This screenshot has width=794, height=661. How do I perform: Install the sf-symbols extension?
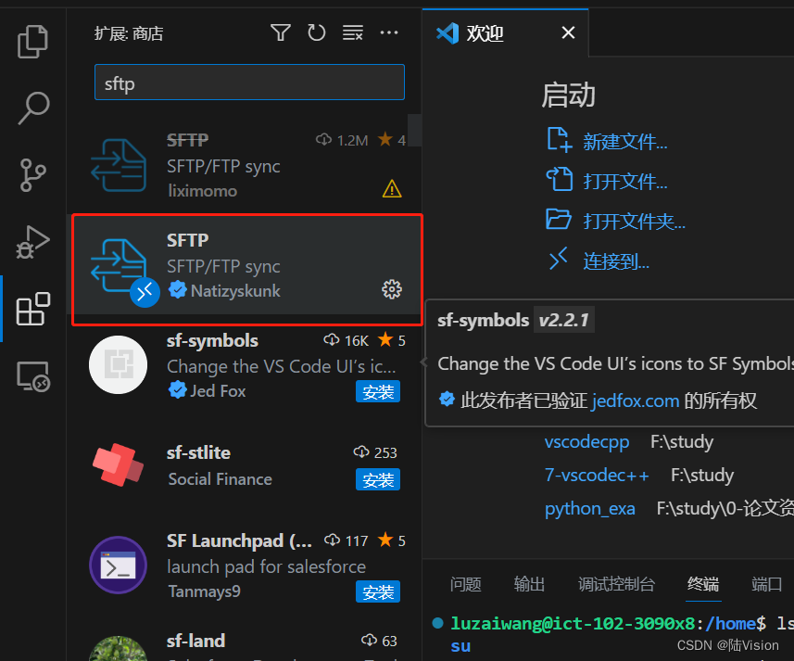(x=377, y=391)
